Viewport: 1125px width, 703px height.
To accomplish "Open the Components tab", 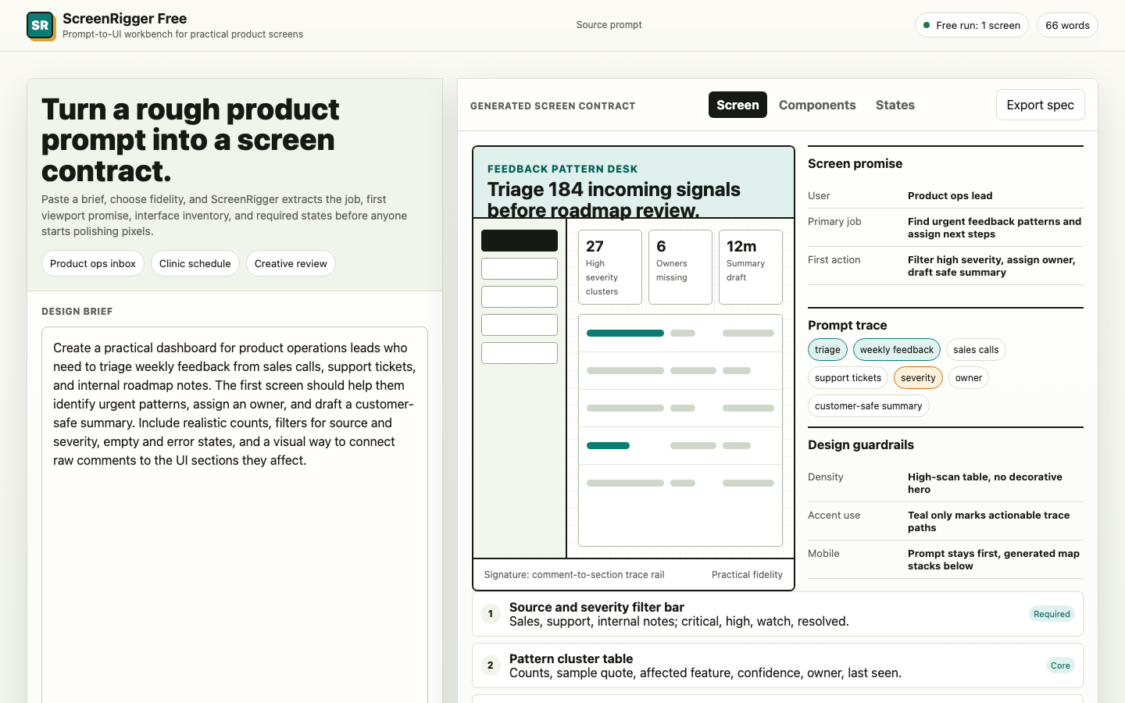I will click(x=817, y=105).
